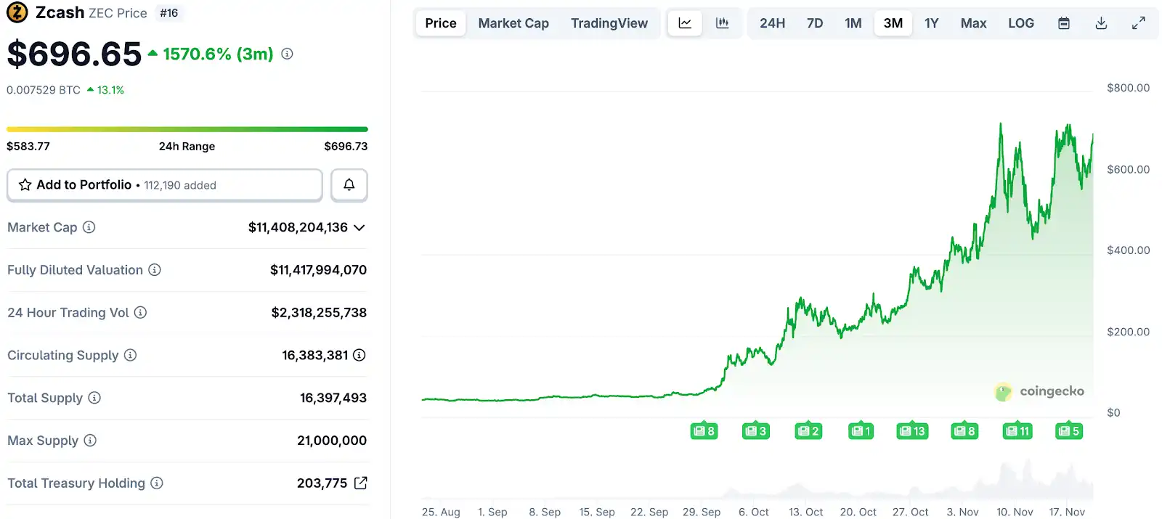Click the 1570.6% change info tooltip
Image resolution: width=1162 pixels, height=519 pixels.
tap(286, 53)
